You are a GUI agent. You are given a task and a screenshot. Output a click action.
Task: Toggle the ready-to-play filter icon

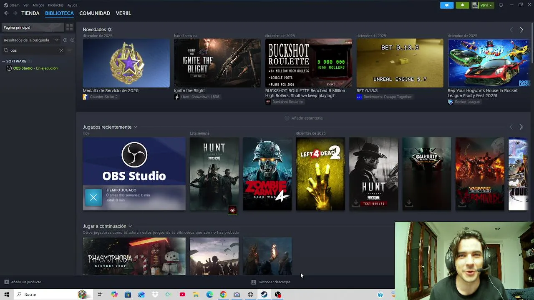(72, 40)
